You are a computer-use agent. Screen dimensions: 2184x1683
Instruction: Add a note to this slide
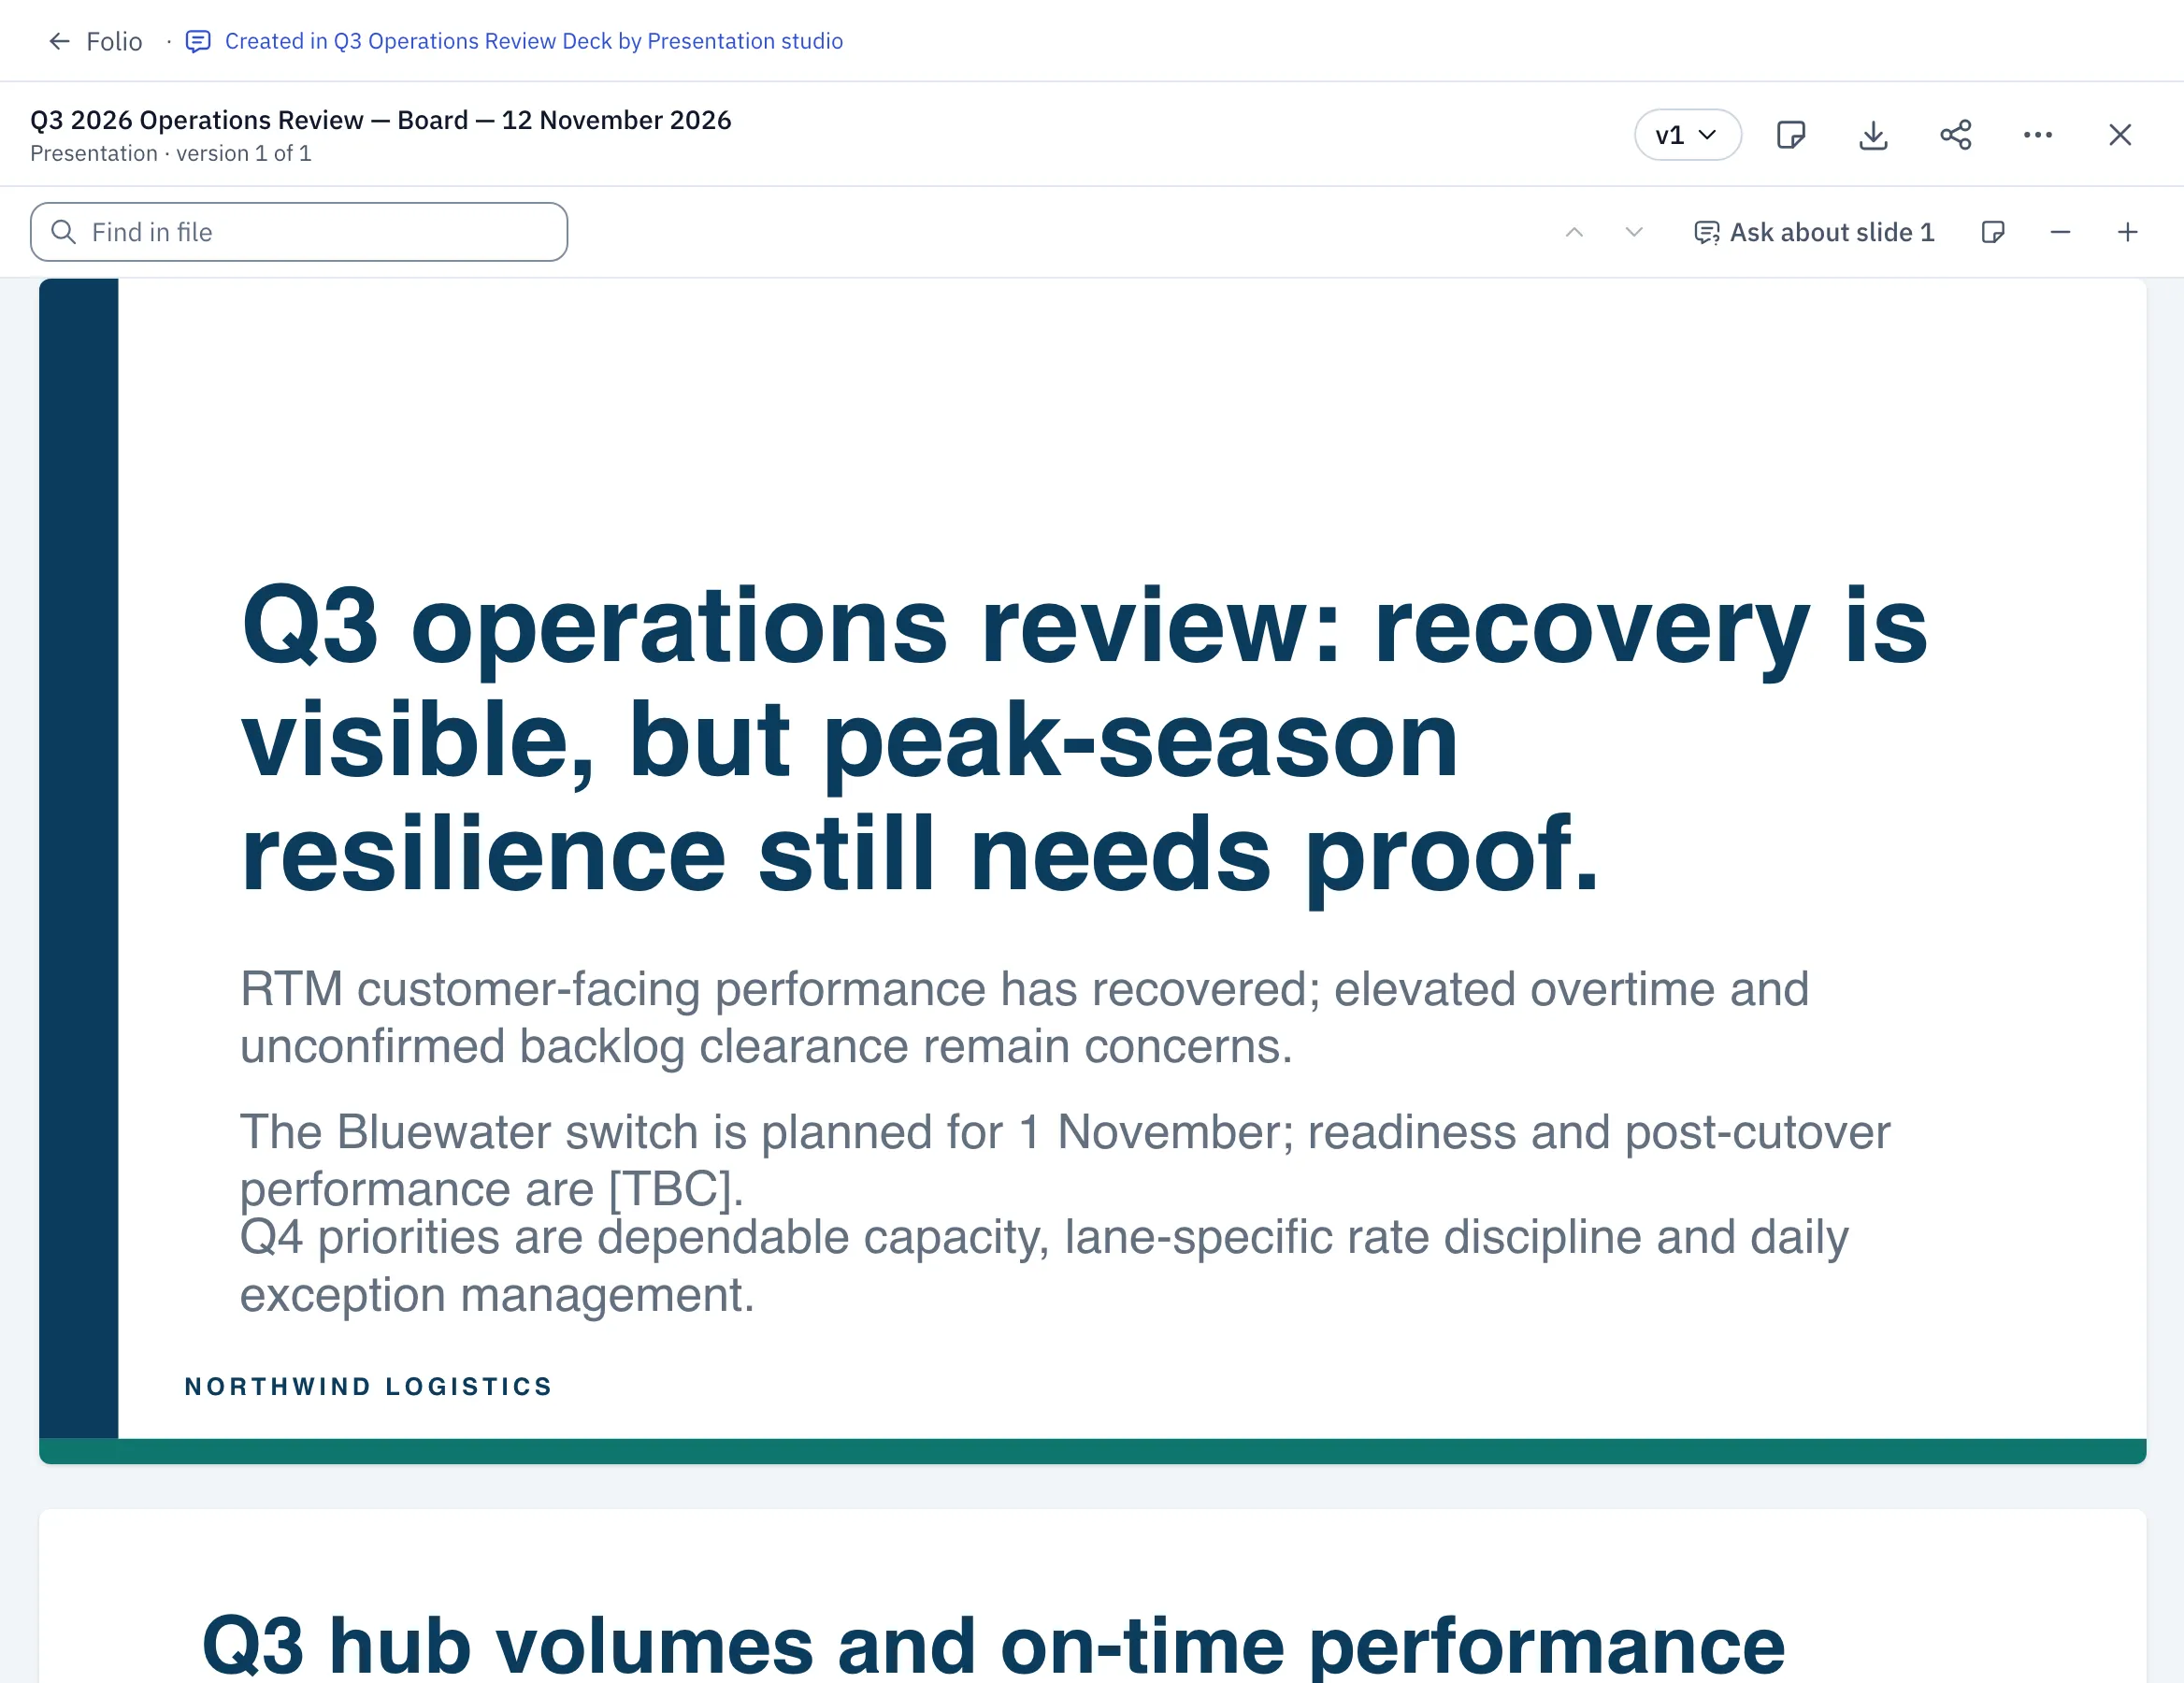(x=1992, y=232)
